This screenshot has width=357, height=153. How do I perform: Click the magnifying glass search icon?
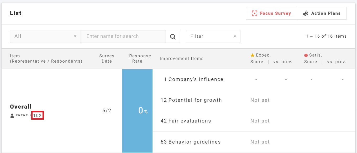173,37
